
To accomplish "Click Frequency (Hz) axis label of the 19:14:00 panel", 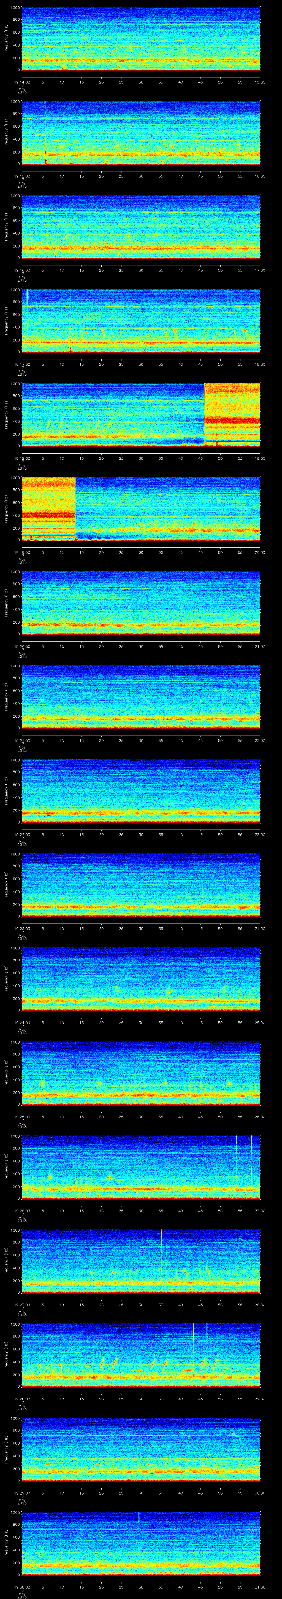I will tap(6, 39).
